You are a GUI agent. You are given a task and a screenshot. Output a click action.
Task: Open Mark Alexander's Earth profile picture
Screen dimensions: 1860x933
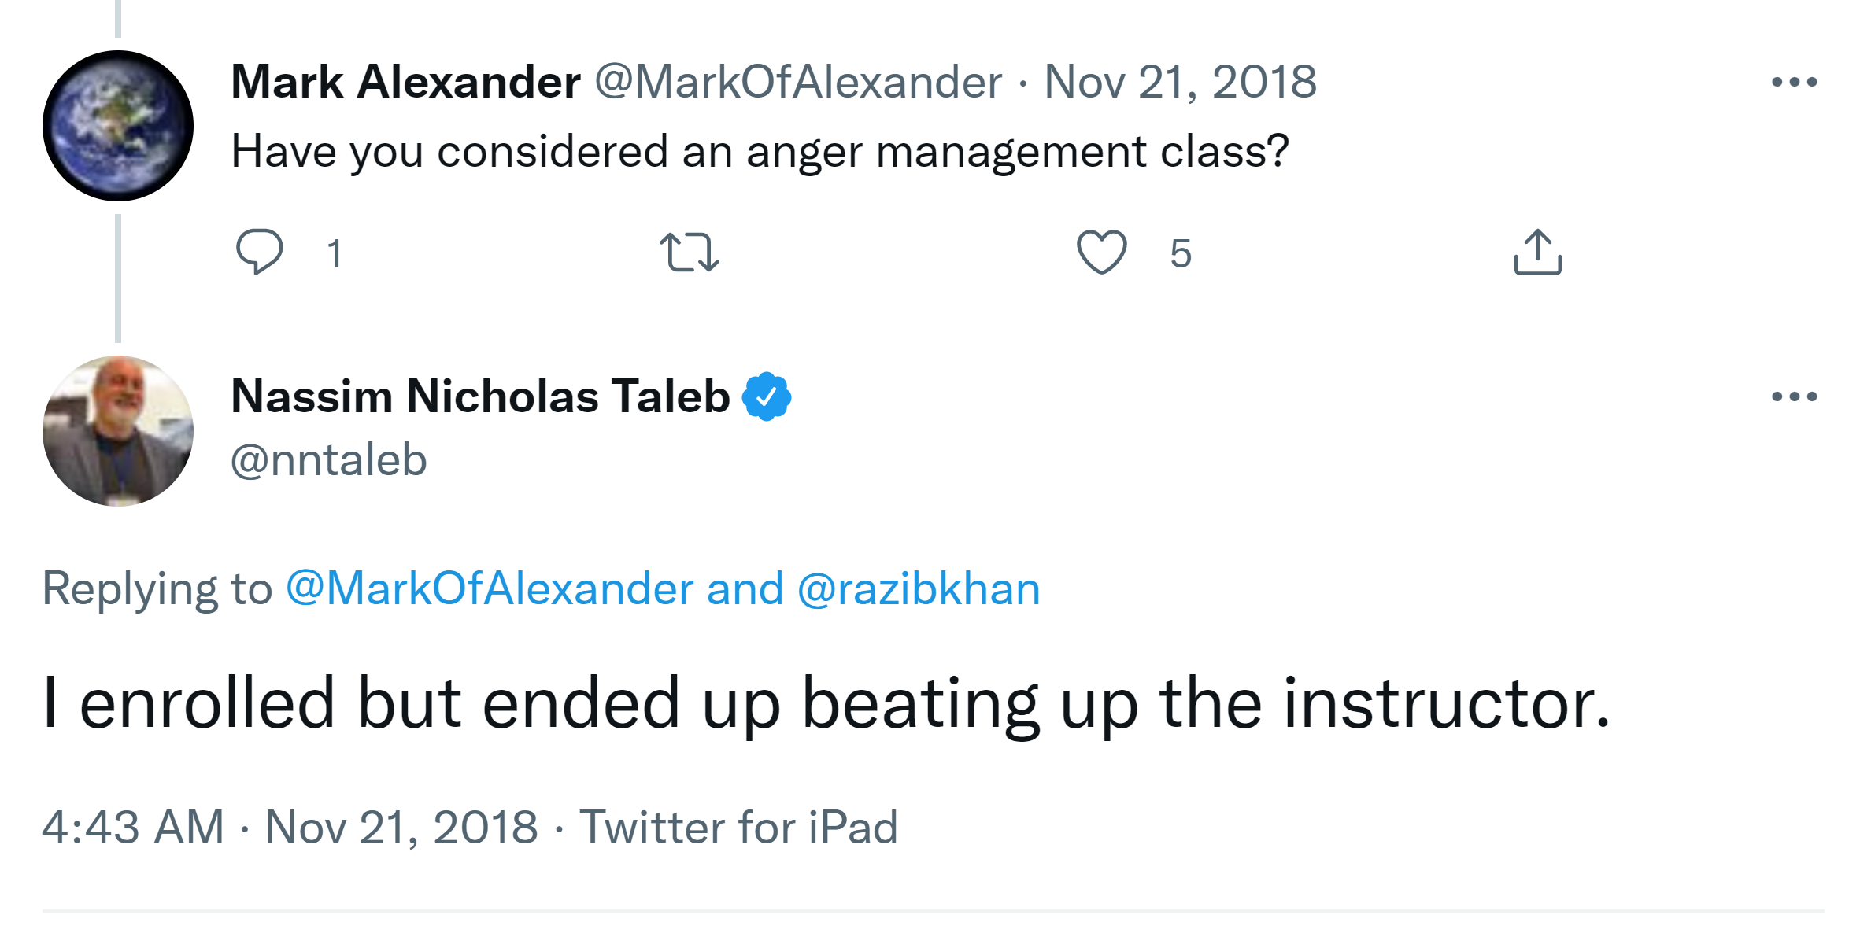click(118, 126)
